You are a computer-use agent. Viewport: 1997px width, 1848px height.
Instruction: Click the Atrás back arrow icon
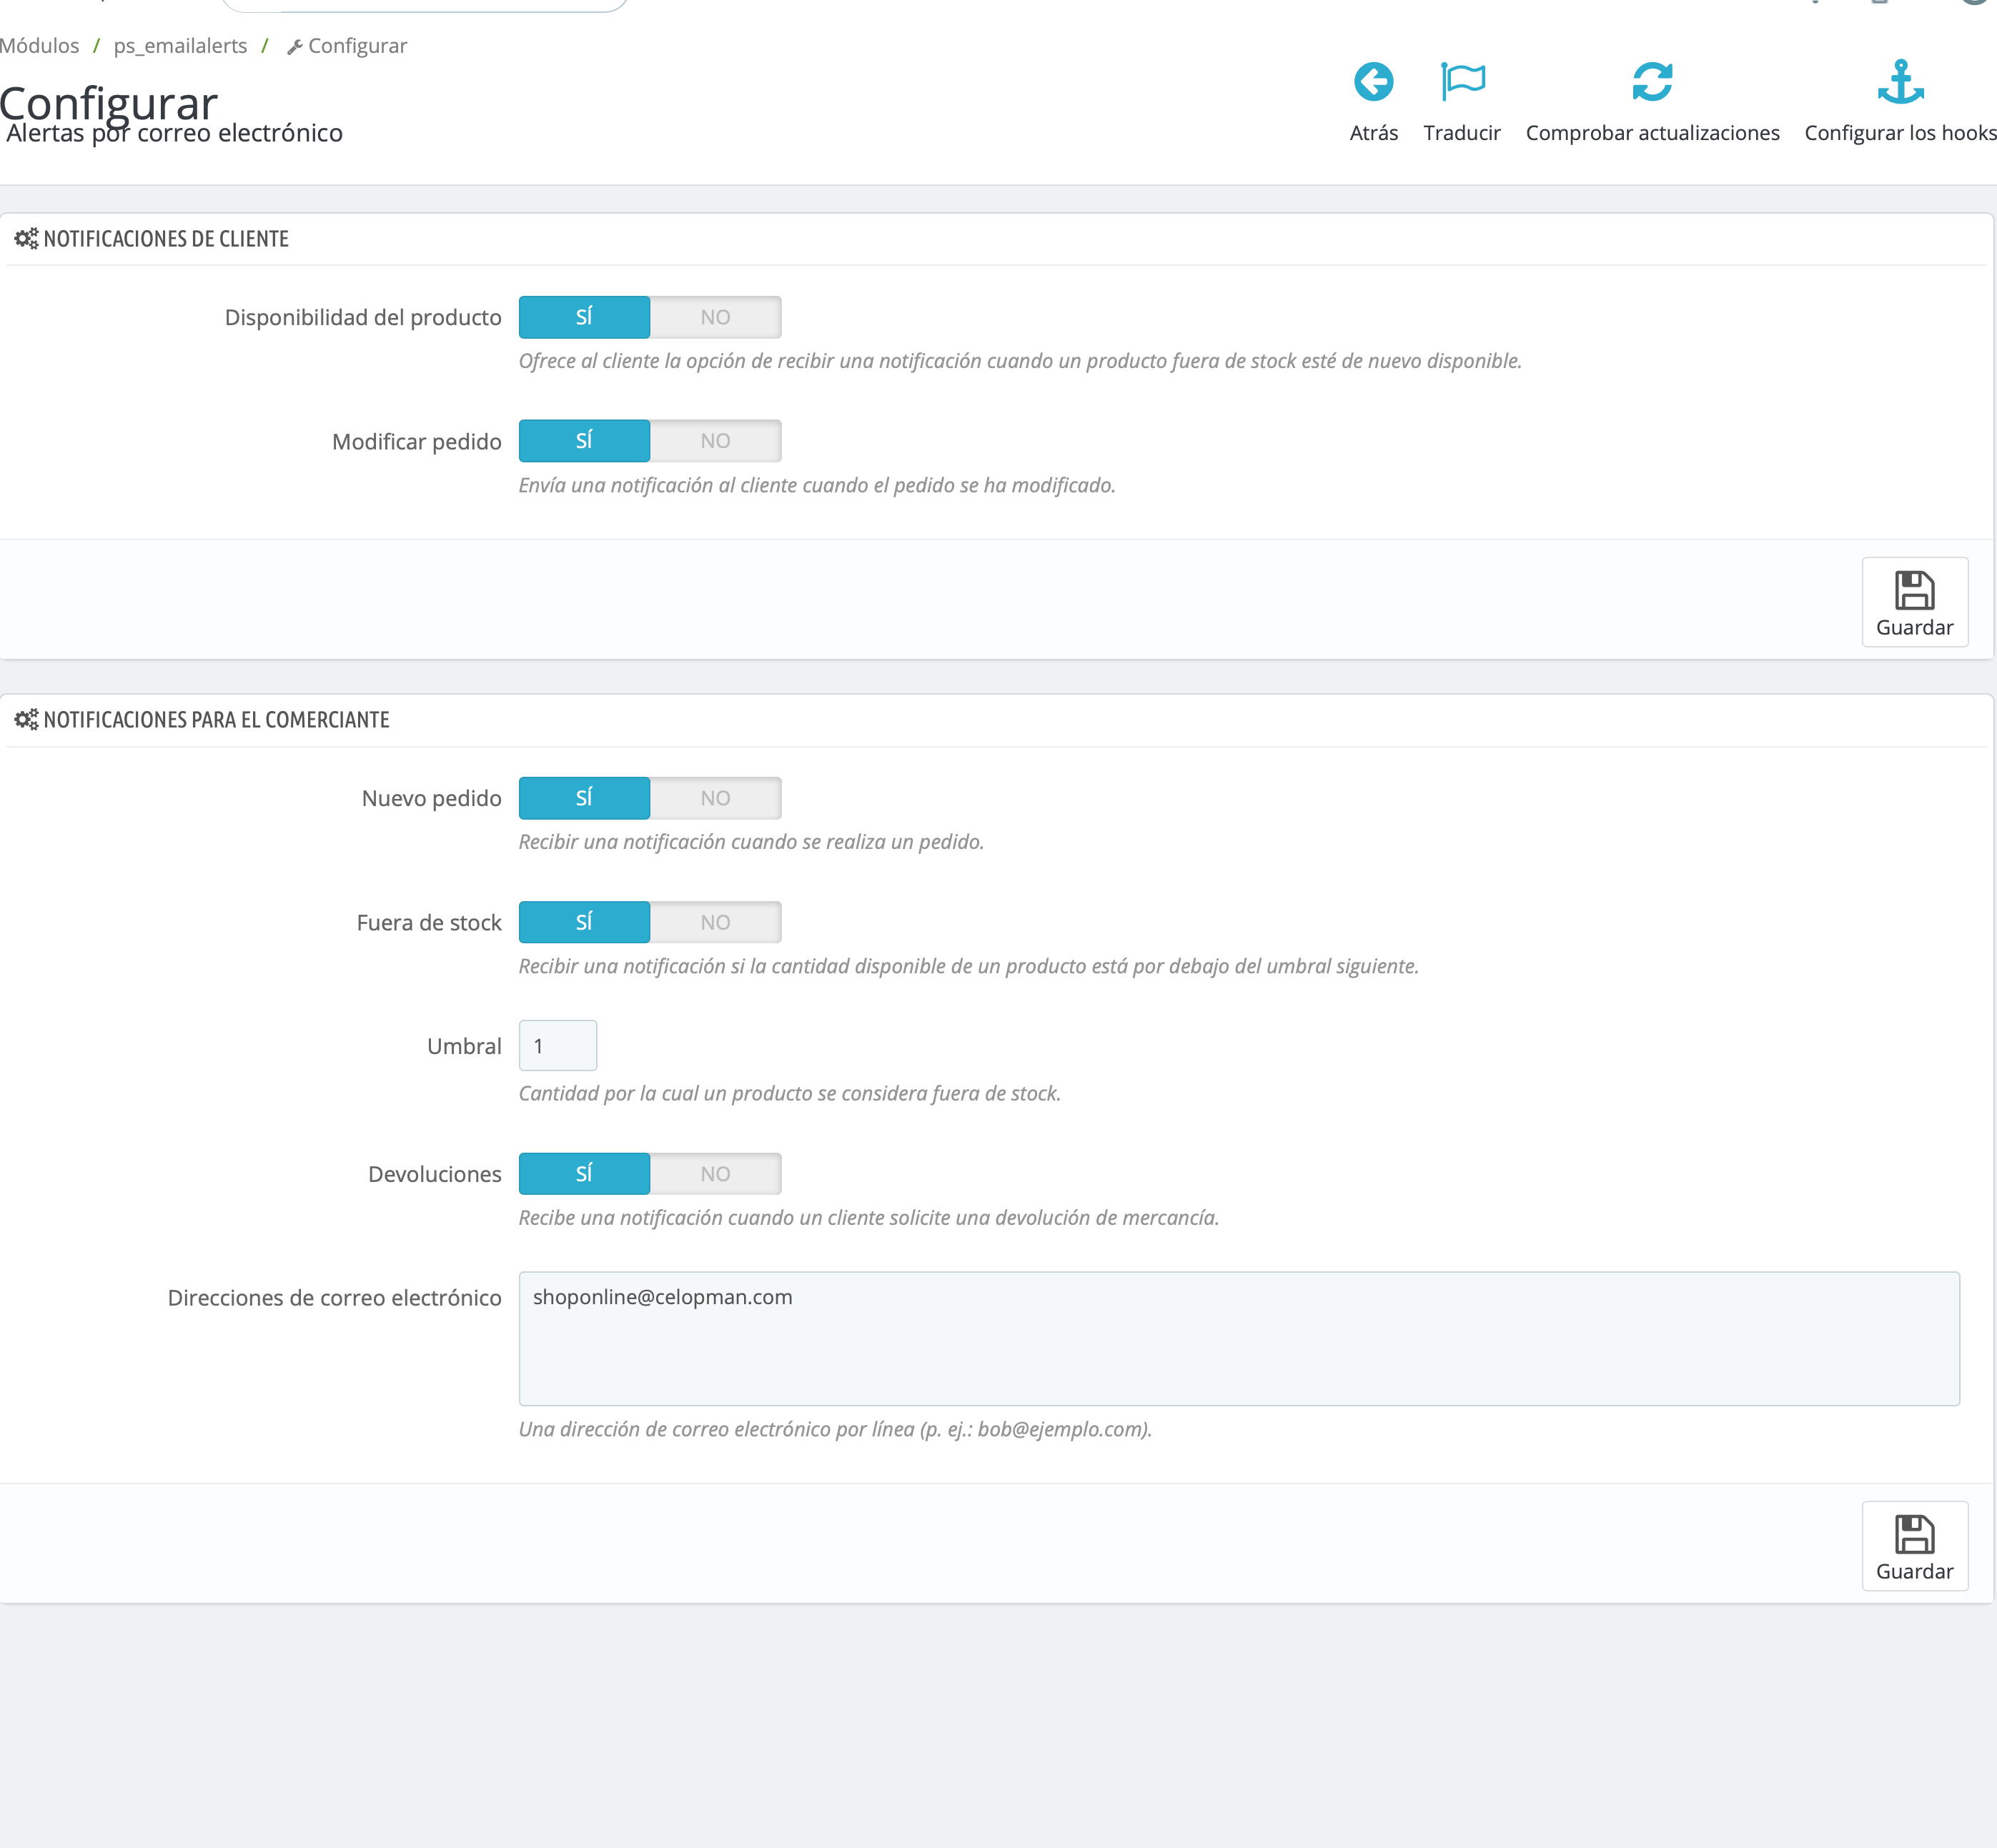(x=1373, y=82)
